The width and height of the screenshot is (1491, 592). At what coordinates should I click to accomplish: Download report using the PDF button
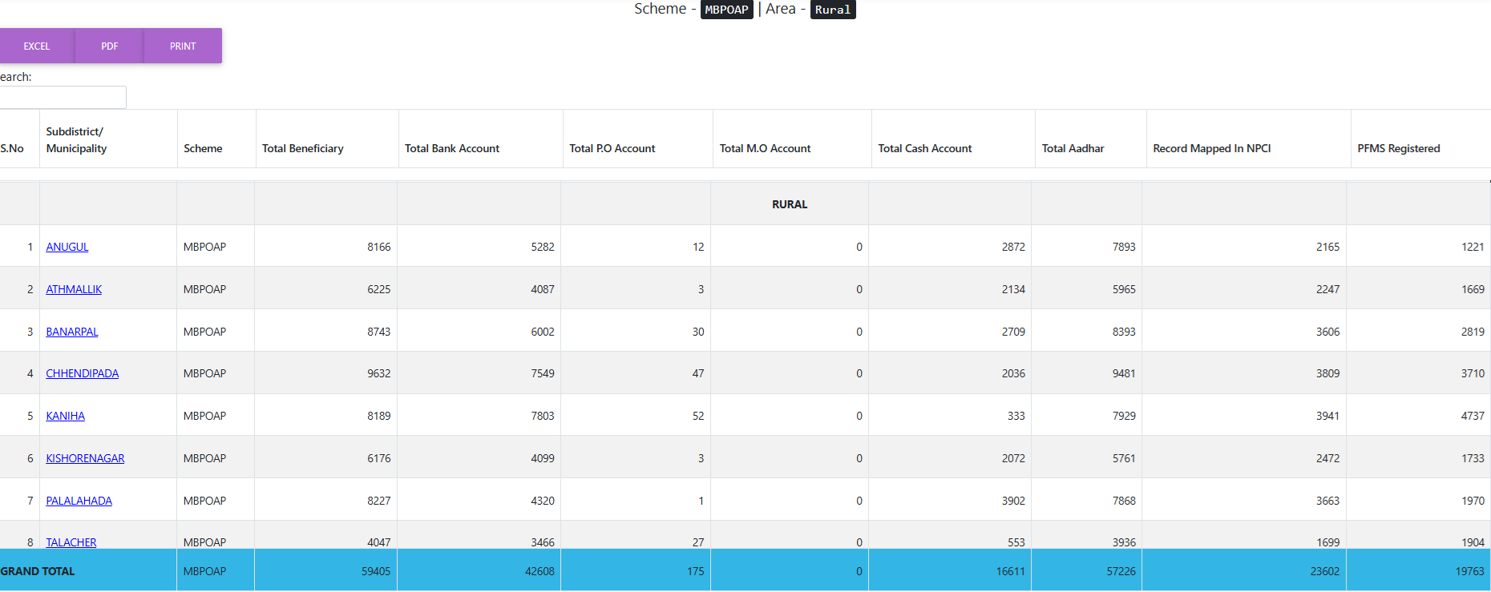click(x=110, y=46)
